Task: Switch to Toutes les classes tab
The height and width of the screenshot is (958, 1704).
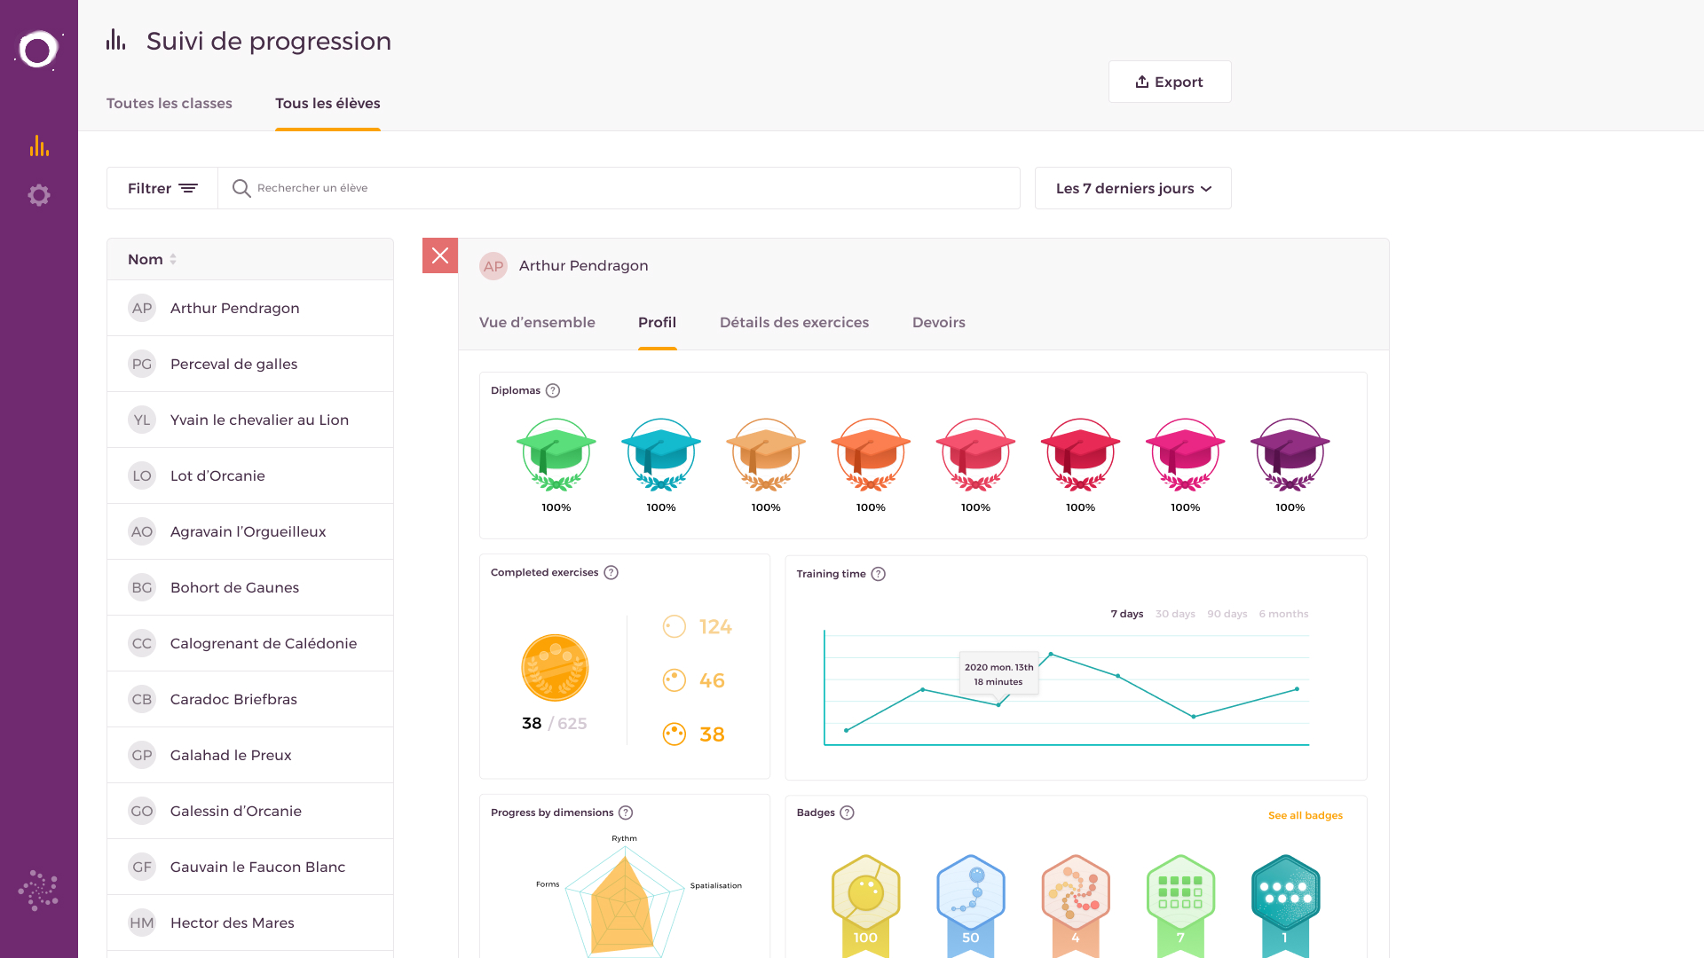Action: coord(170,103)
